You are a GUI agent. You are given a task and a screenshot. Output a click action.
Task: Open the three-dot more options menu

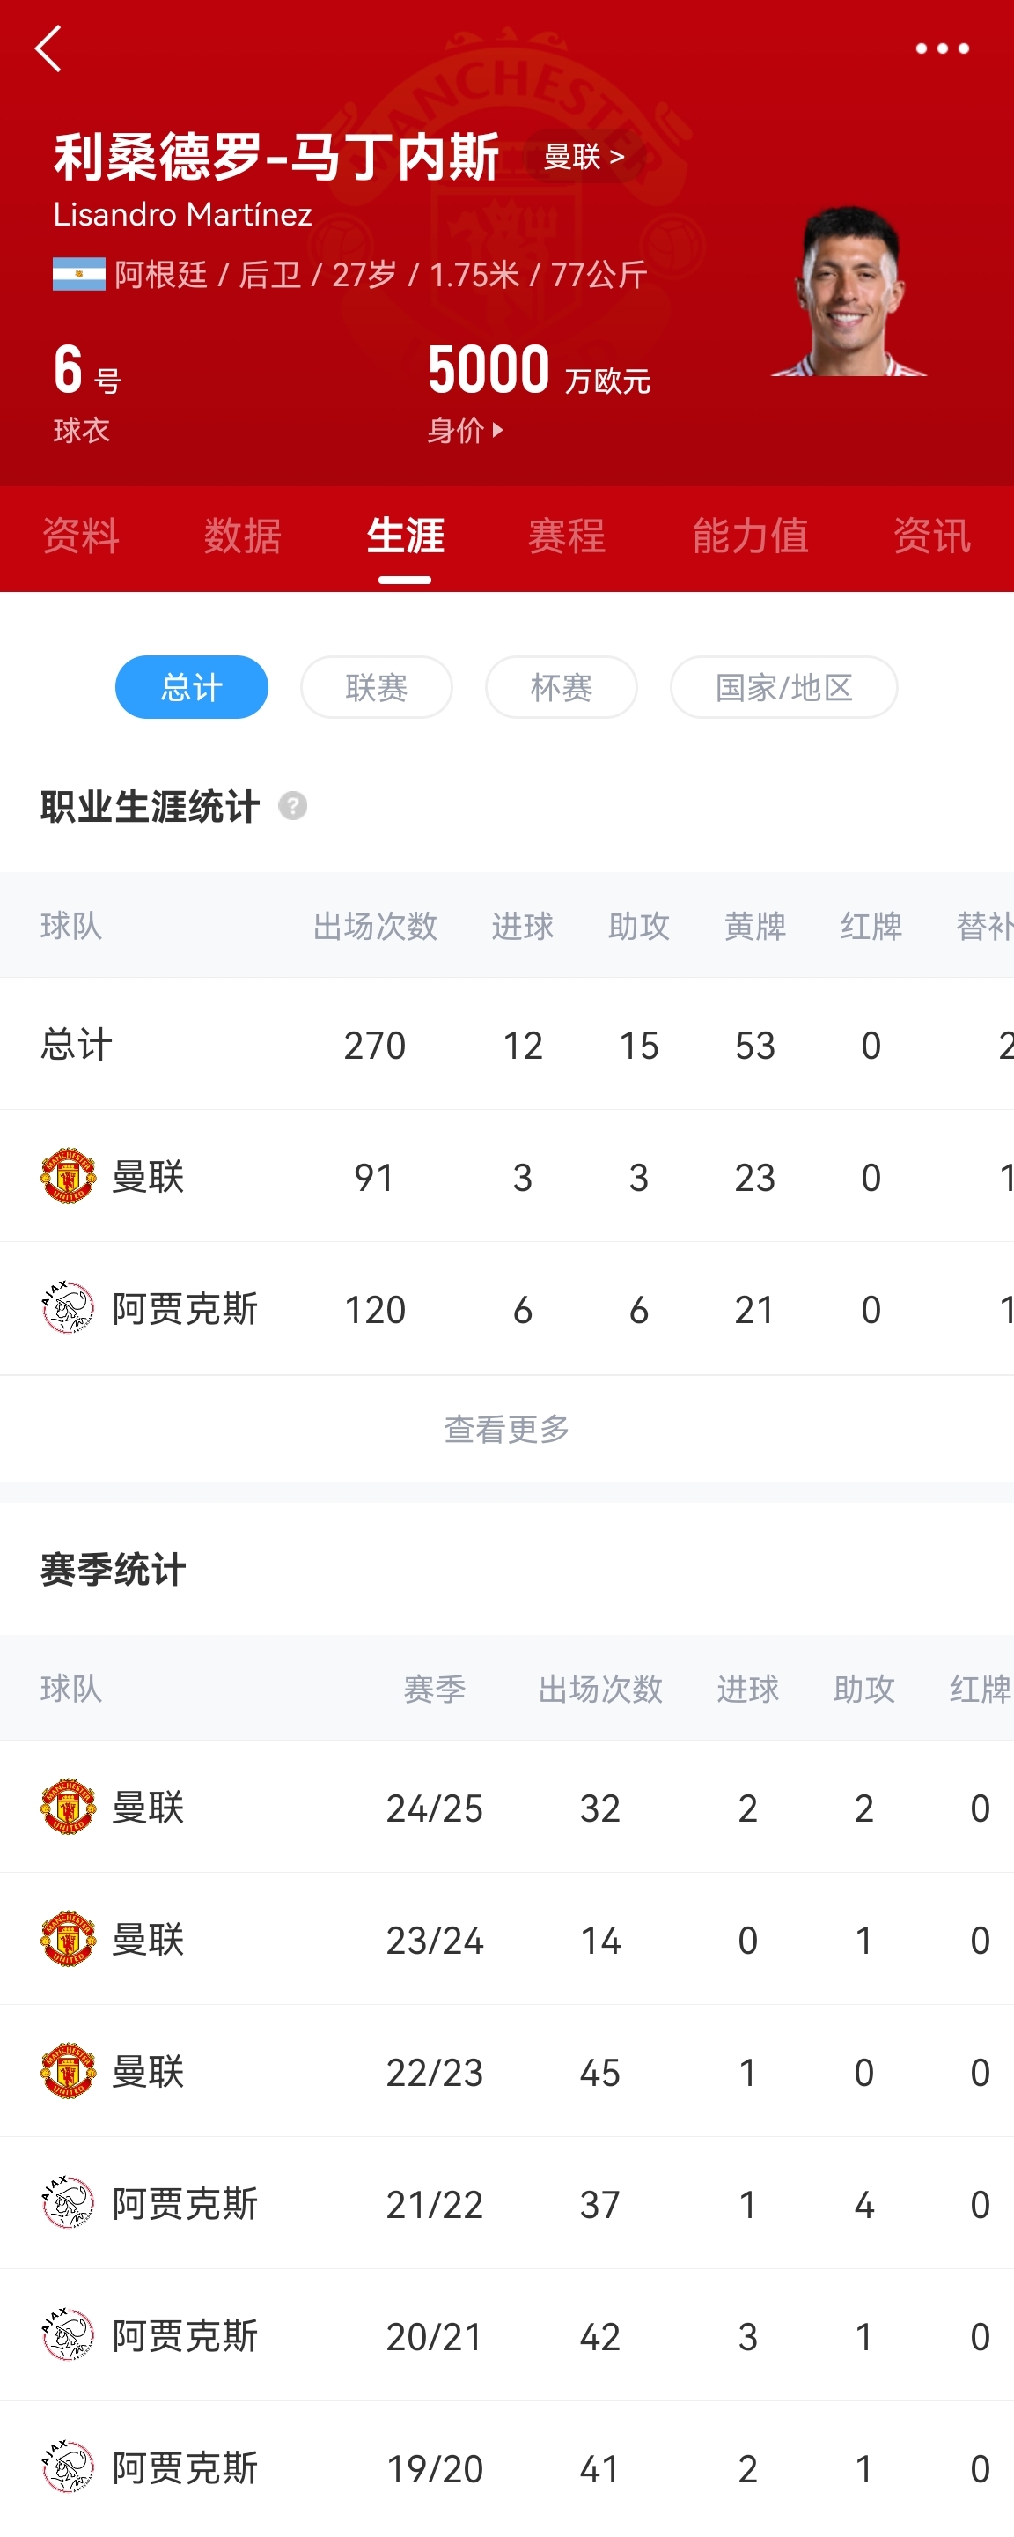tap(941, 48)
